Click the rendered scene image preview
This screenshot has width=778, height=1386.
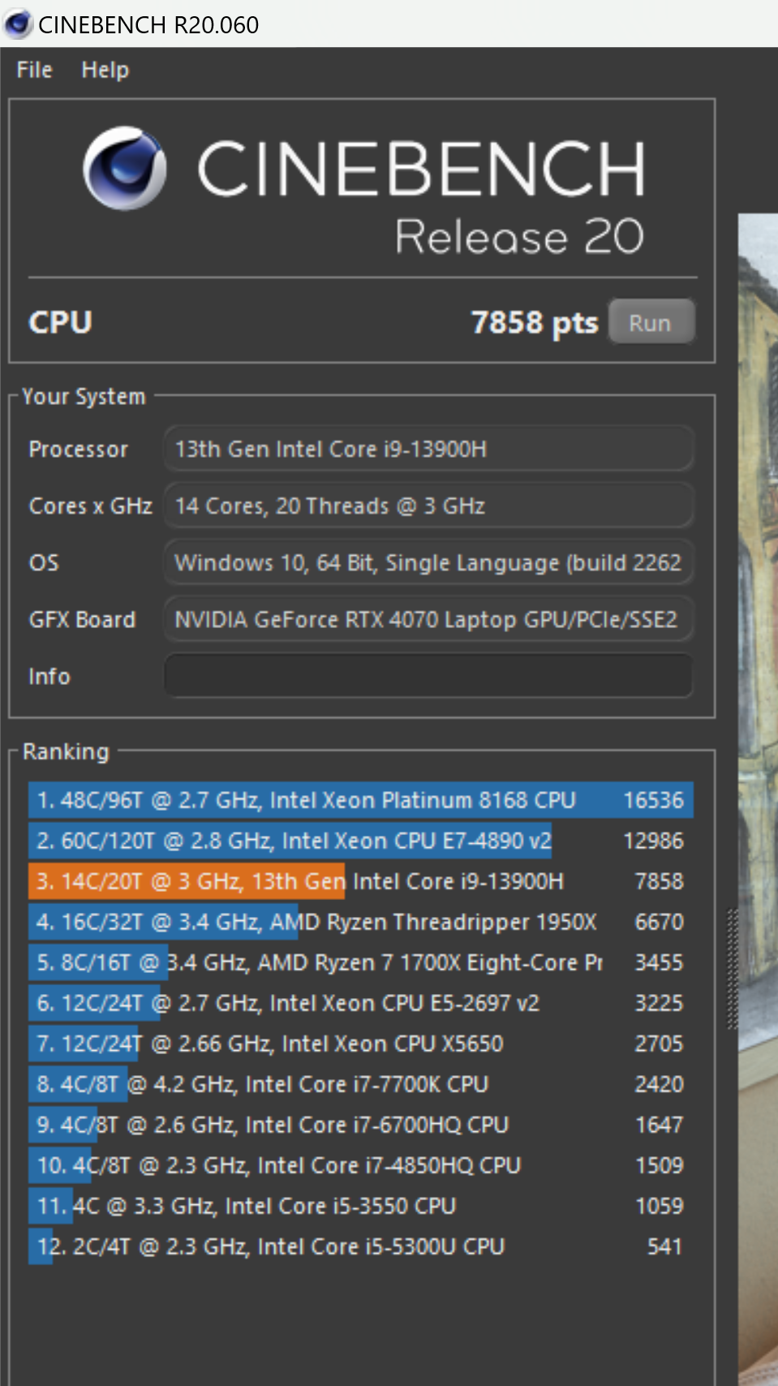pyautogui.click(x=758, y=799)
